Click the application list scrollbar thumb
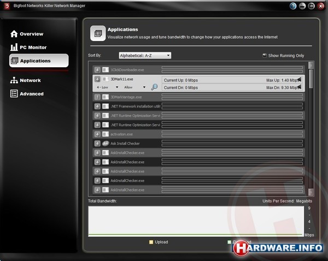 click(311, 79)
